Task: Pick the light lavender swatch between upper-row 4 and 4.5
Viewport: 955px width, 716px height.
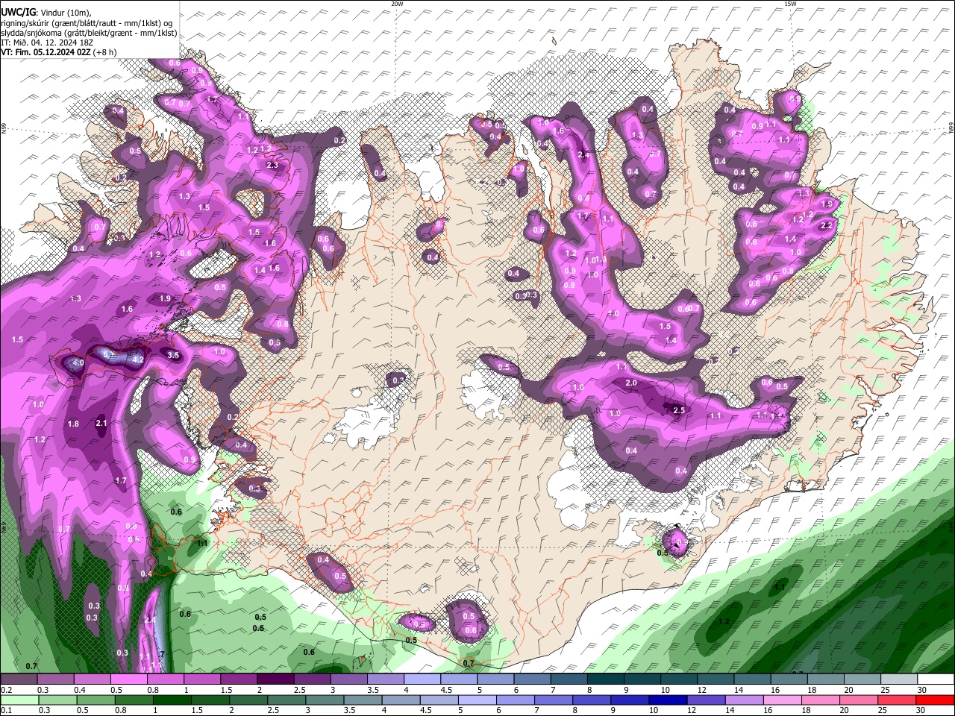Action: point(422,679)
